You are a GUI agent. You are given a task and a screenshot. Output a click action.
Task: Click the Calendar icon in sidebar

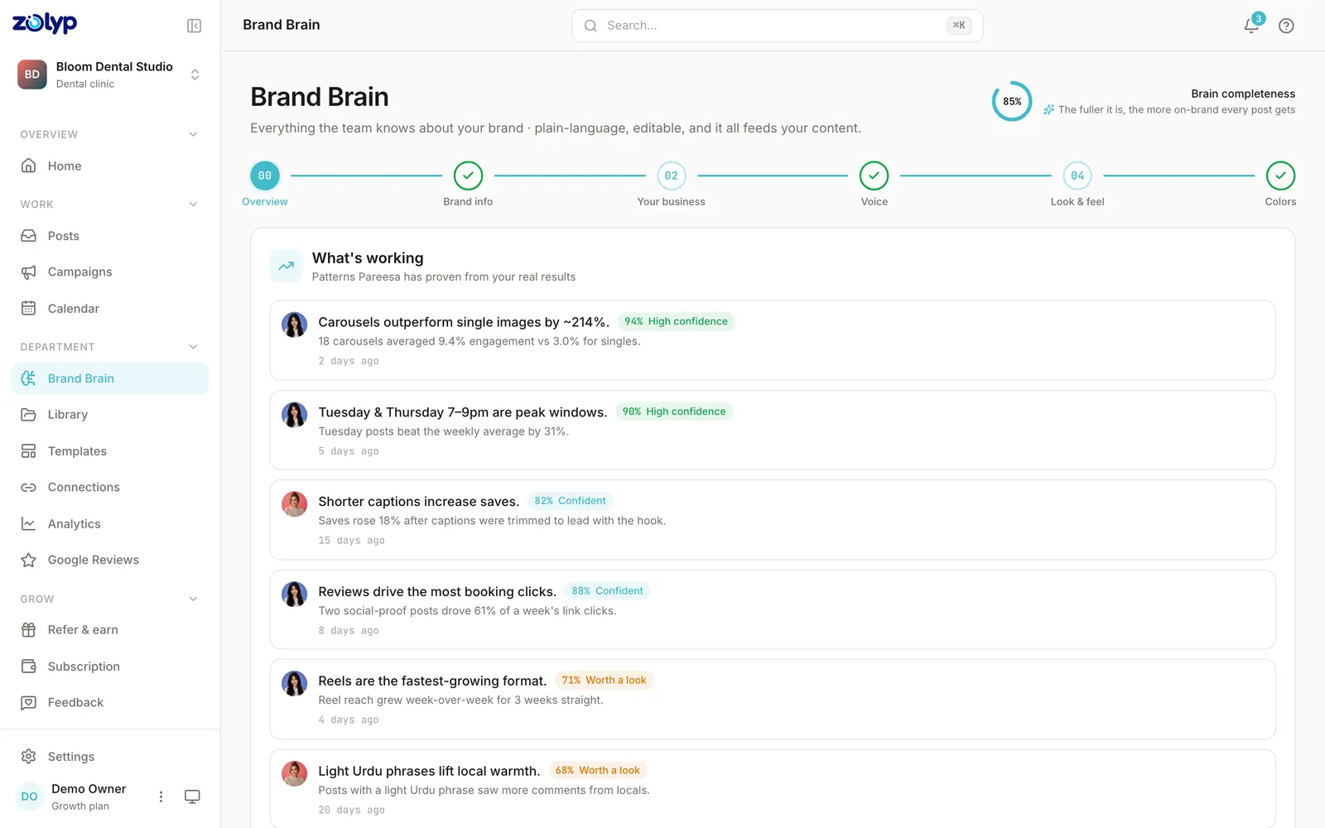tap(29, 308)
